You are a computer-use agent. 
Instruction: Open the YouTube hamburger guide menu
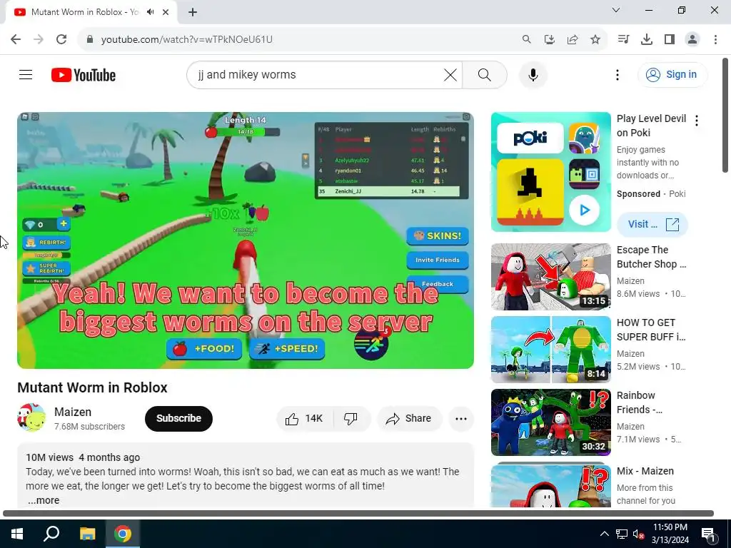click(26, 74)
